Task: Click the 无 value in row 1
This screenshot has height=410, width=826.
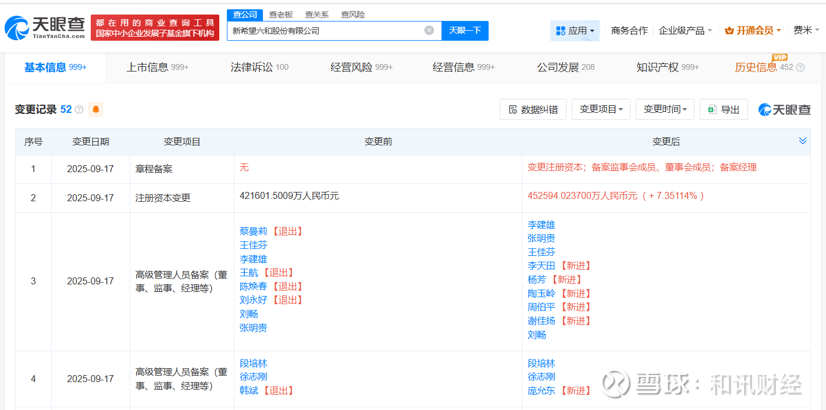Action: point(244,167)
